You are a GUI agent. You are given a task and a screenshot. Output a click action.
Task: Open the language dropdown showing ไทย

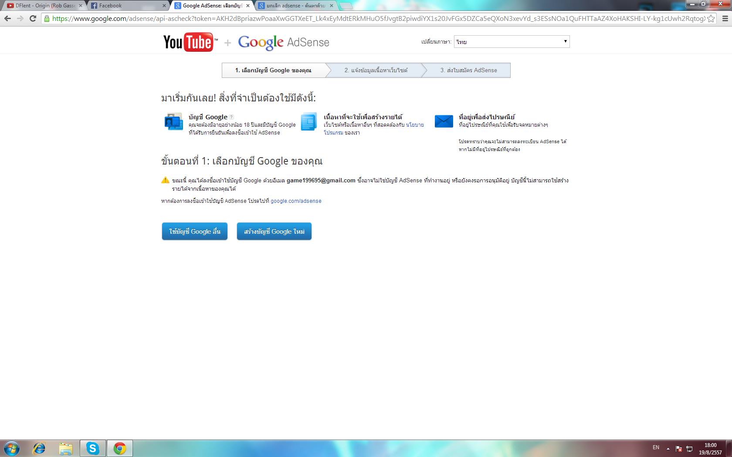[512, 42]
